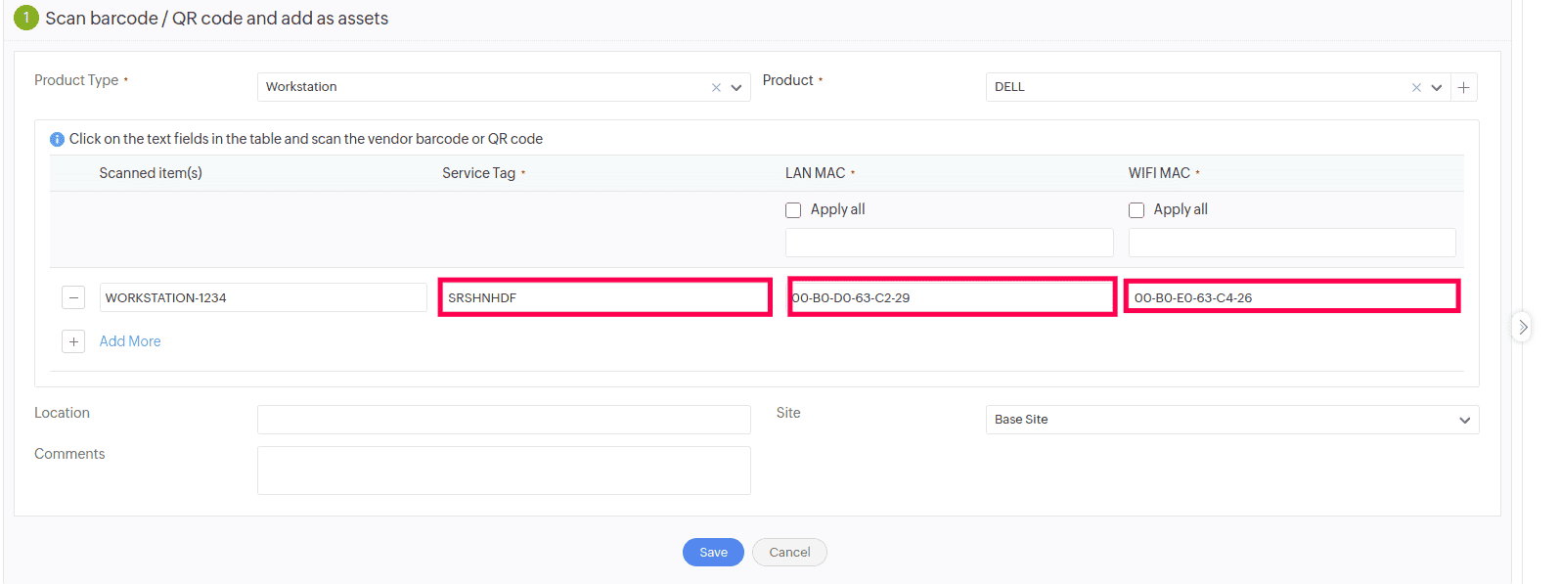Click the Location text field

click(504, 420)
